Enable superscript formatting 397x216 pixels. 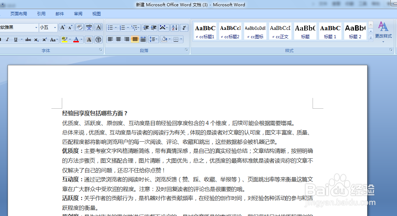pyautogui.click(x=44, y=40)
